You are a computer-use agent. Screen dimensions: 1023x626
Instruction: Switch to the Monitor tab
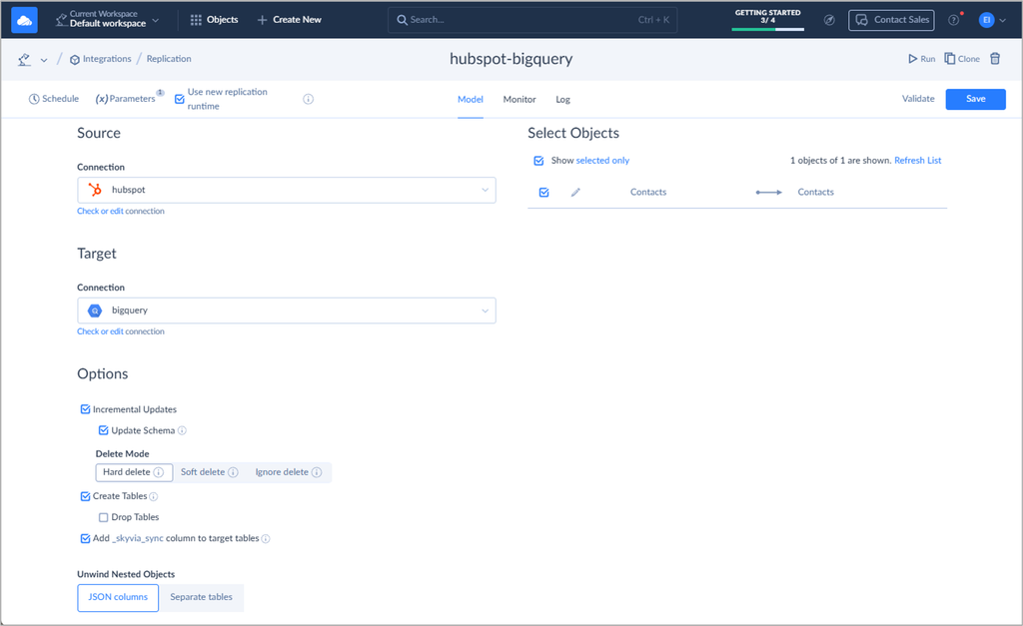[519, 99]
